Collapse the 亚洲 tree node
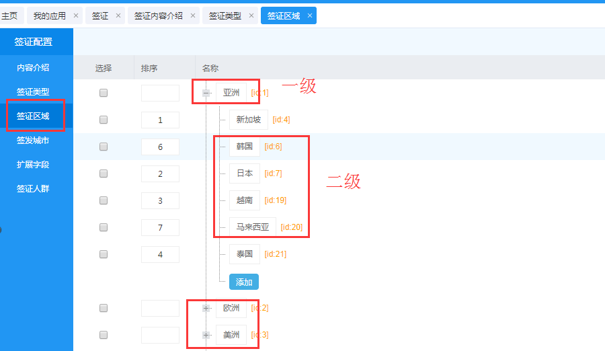Image resolution: width=605 pixels, height=351 pixels. [x=206, y=93]
